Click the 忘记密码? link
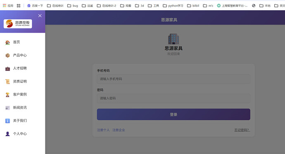 (242, 130)
